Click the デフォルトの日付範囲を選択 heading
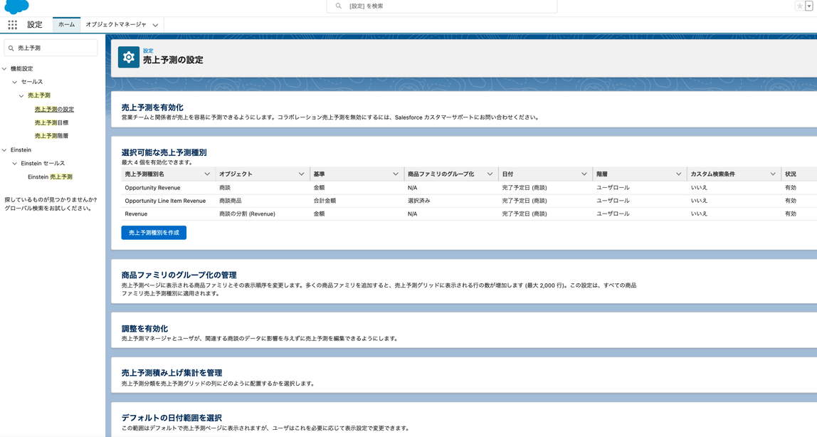Viewport: 817px width, 437px height. [x=172, y=418]
